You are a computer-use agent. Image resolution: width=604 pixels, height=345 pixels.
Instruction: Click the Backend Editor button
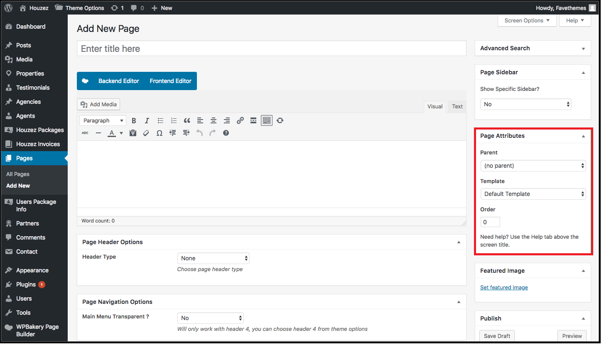click(x=119, y=81)
